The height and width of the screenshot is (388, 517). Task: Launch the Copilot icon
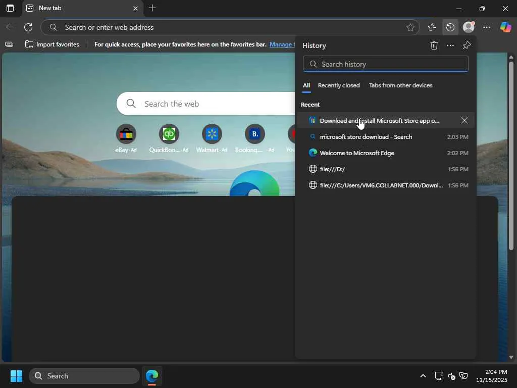pyautogui.click(x=505, y=27)
